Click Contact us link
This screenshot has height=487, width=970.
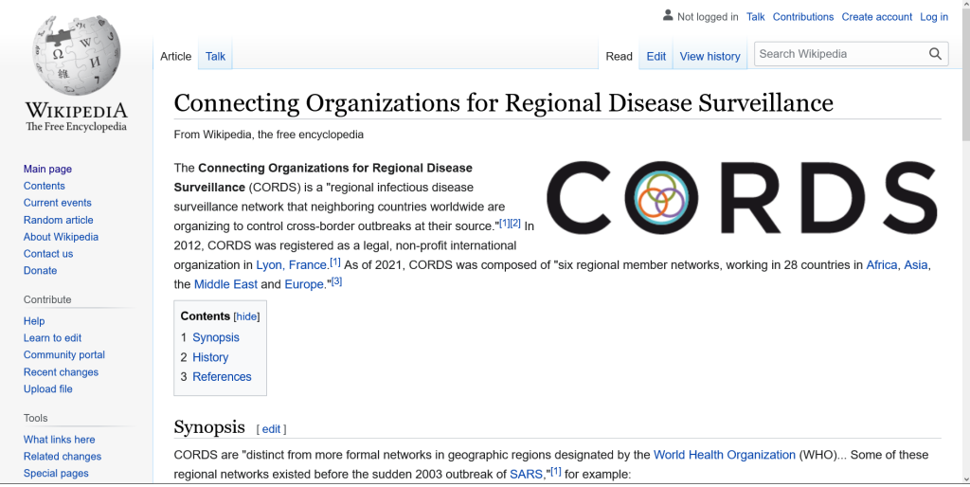point(48,254)
